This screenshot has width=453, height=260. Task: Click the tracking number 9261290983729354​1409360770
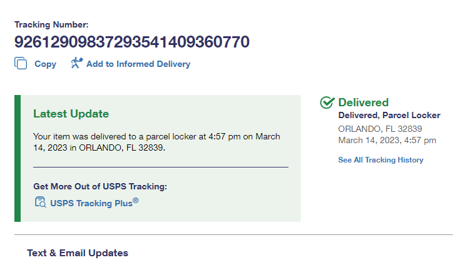coord(132,42)
